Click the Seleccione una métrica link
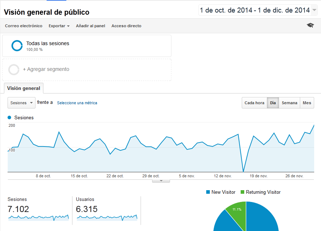321x231 pixels. (77, 103)
